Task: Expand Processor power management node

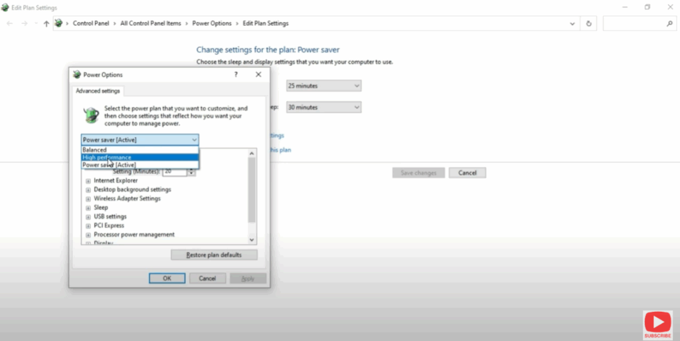Action: tap(88, 235)
